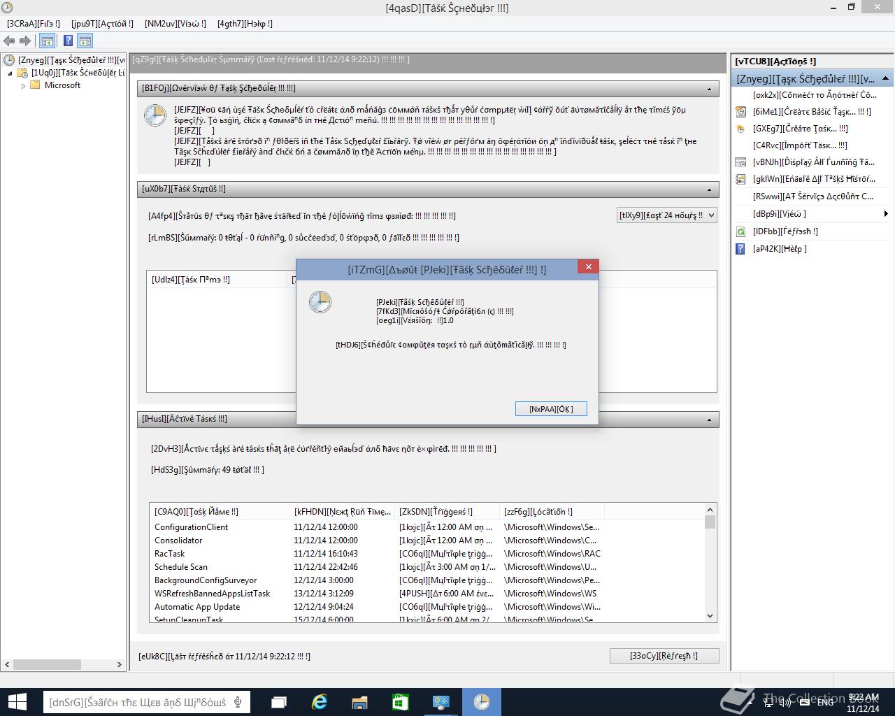Close the About Task Scheduler dialog
895x716 pixels.
[588, 266]
